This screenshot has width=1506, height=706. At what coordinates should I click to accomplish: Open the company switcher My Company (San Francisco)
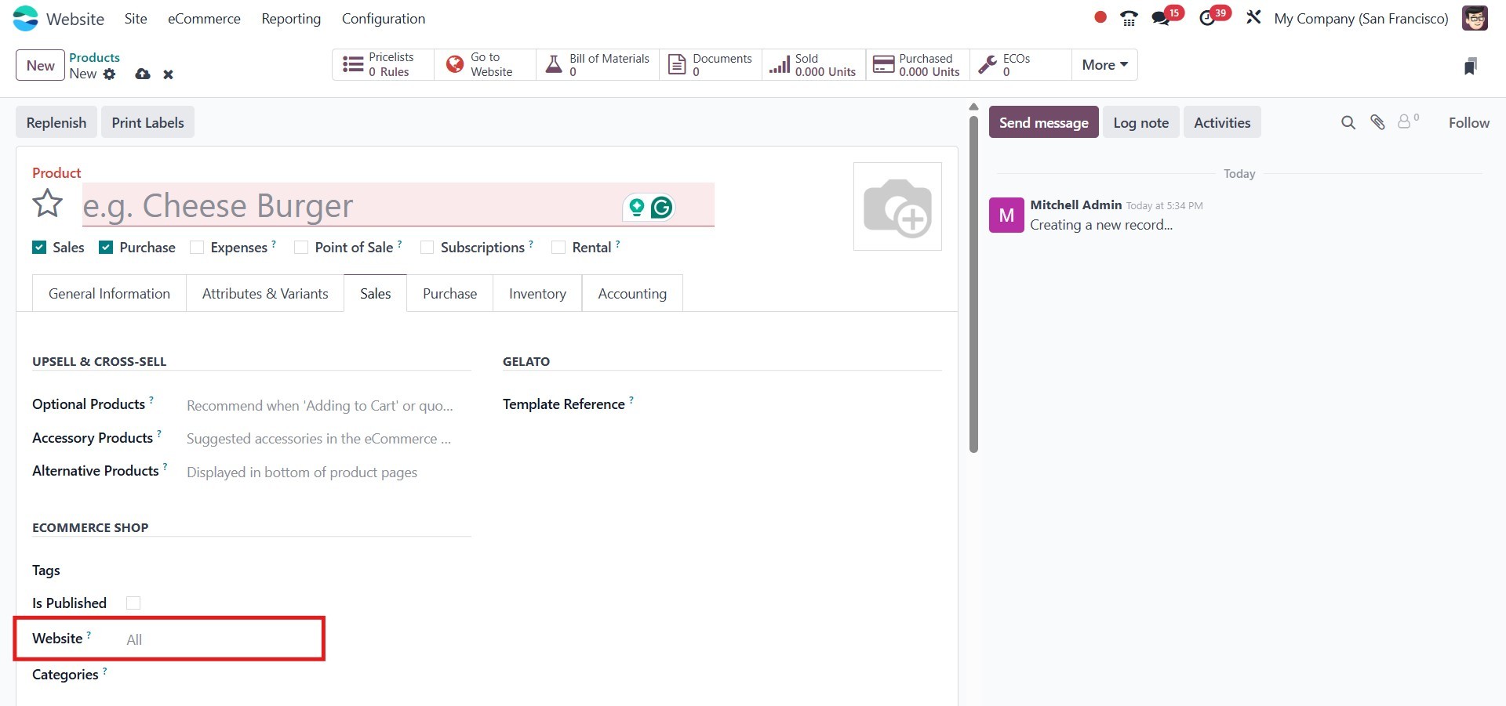[1361, 19]
